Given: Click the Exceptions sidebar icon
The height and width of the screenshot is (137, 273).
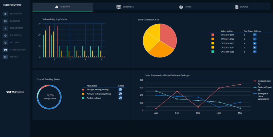Looking at the screenshot, I should click(5, 35).
